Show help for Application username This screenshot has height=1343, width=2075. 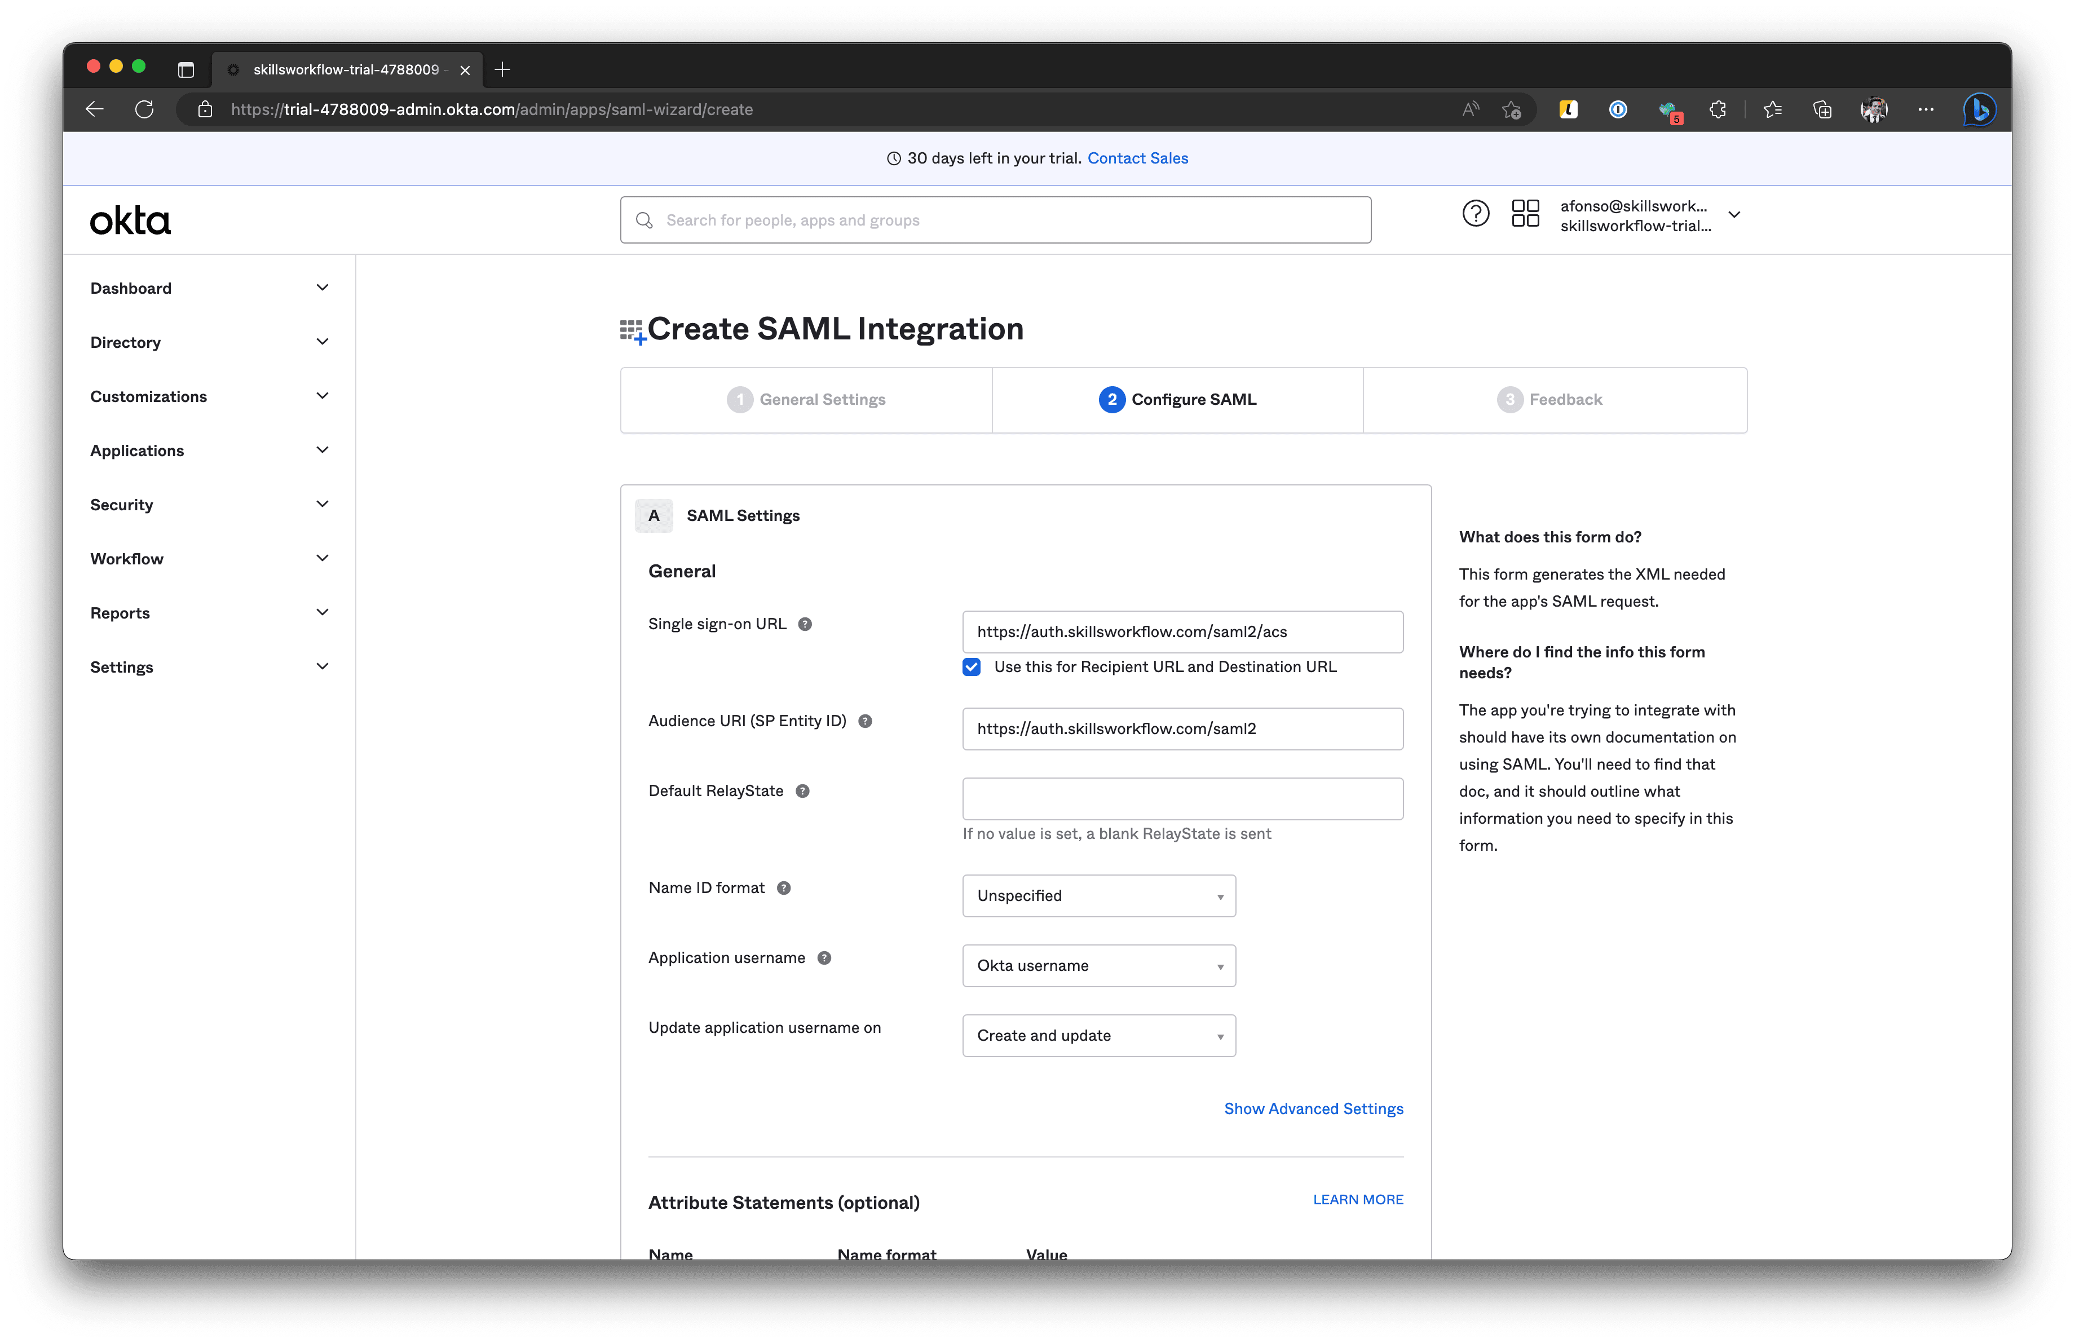[824, 958]
